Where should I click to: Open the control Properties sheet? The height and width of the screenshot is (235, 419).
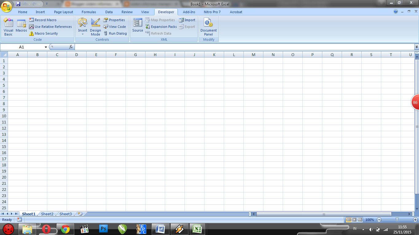point(114,20)
